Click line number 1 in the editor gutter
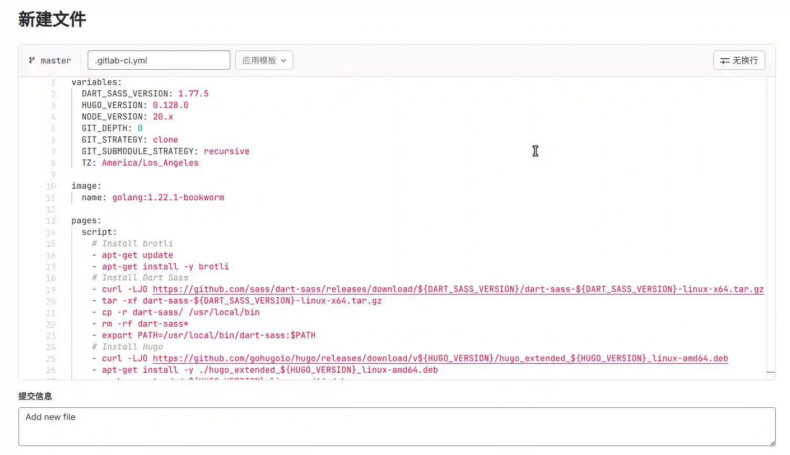Screen dimensions: 790x455 tap(53, 82)
